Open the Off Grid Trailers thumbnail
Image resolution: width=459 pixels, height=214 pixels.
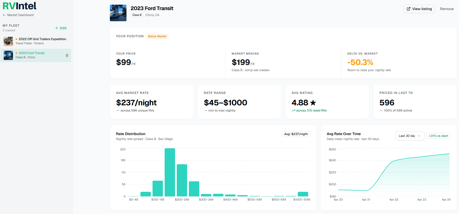[x=8, y=41]
